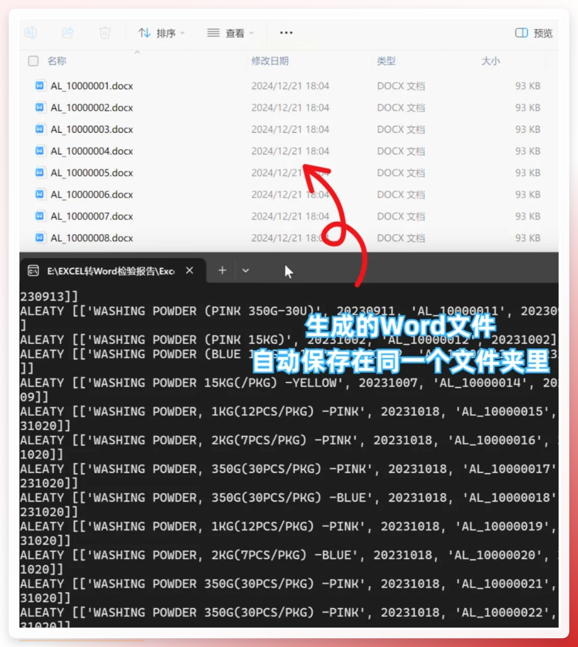Screen dimensions: 578x647
Task: Sort files by the 类型 column header
Action: (x=386, y=61)
